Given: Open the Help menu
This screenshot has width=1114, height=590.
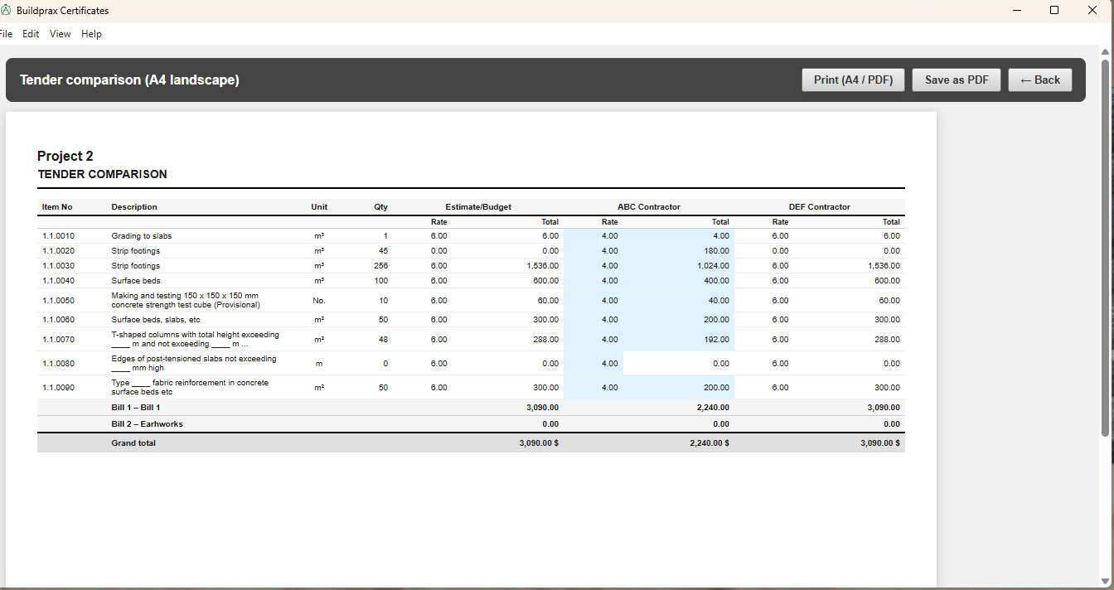Looking at the screenshot, I should pos(92,34).
